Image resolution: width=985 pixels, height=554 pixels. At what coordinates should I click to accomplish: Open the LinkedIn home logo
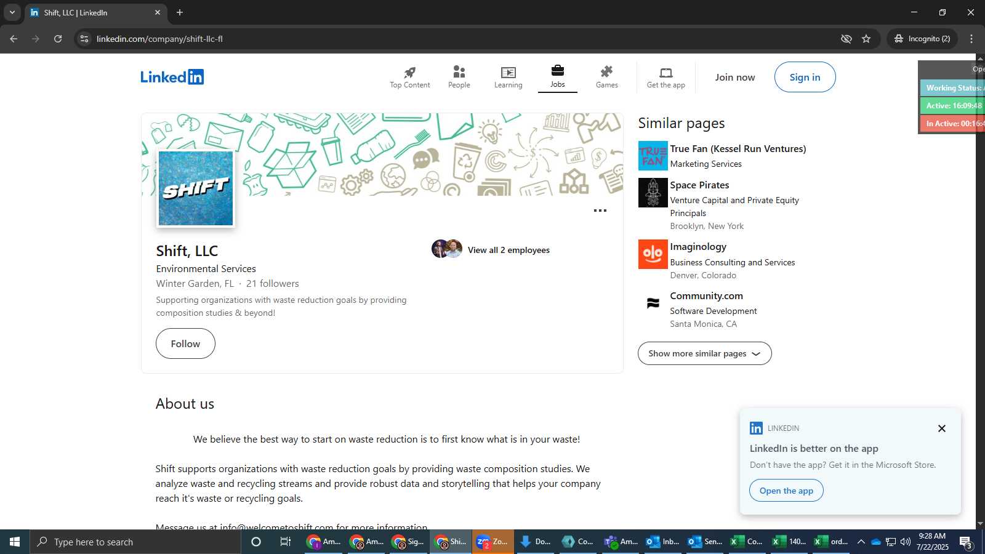(172, 77)
